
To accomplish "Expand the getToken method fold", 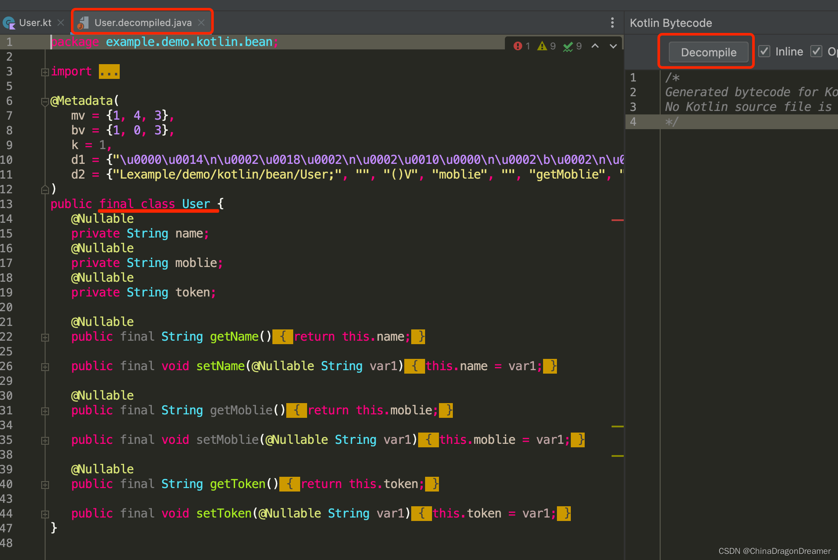I will [45, 485].
